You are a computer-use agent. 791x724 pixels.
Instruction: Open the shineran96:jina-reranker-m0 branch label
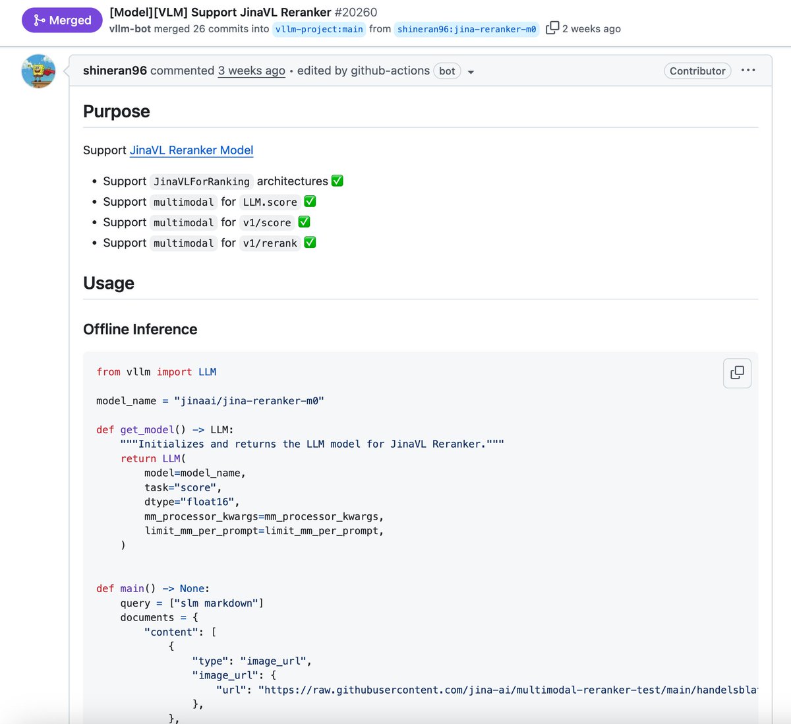pos(467,29)
